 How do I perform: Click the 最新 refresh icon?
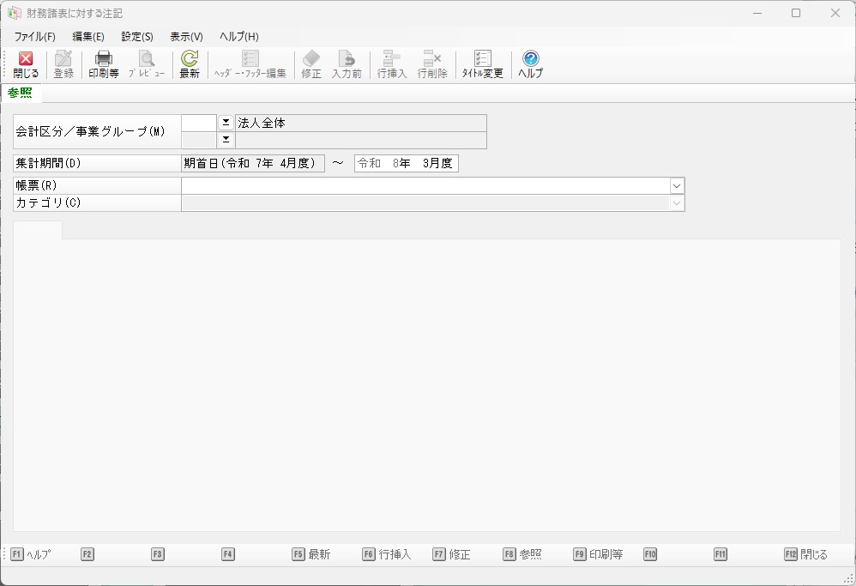coord(190,59)
